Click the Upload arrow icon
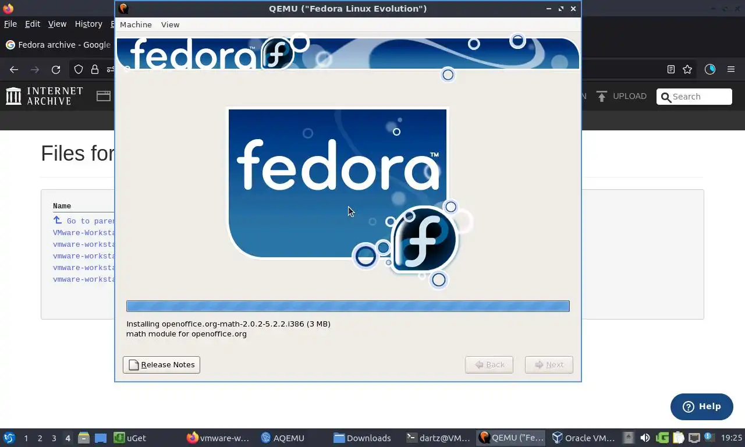 602,96
